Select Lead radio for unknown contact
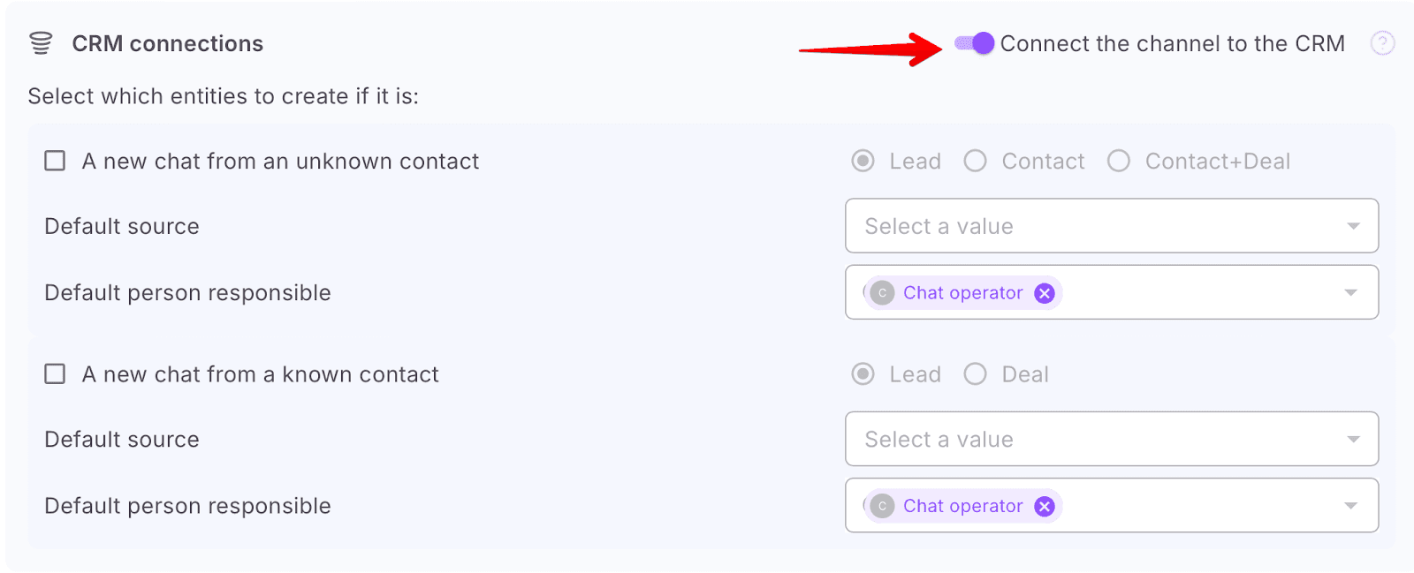Screen dimensions: 1414x573 click(x=863, y=161)
